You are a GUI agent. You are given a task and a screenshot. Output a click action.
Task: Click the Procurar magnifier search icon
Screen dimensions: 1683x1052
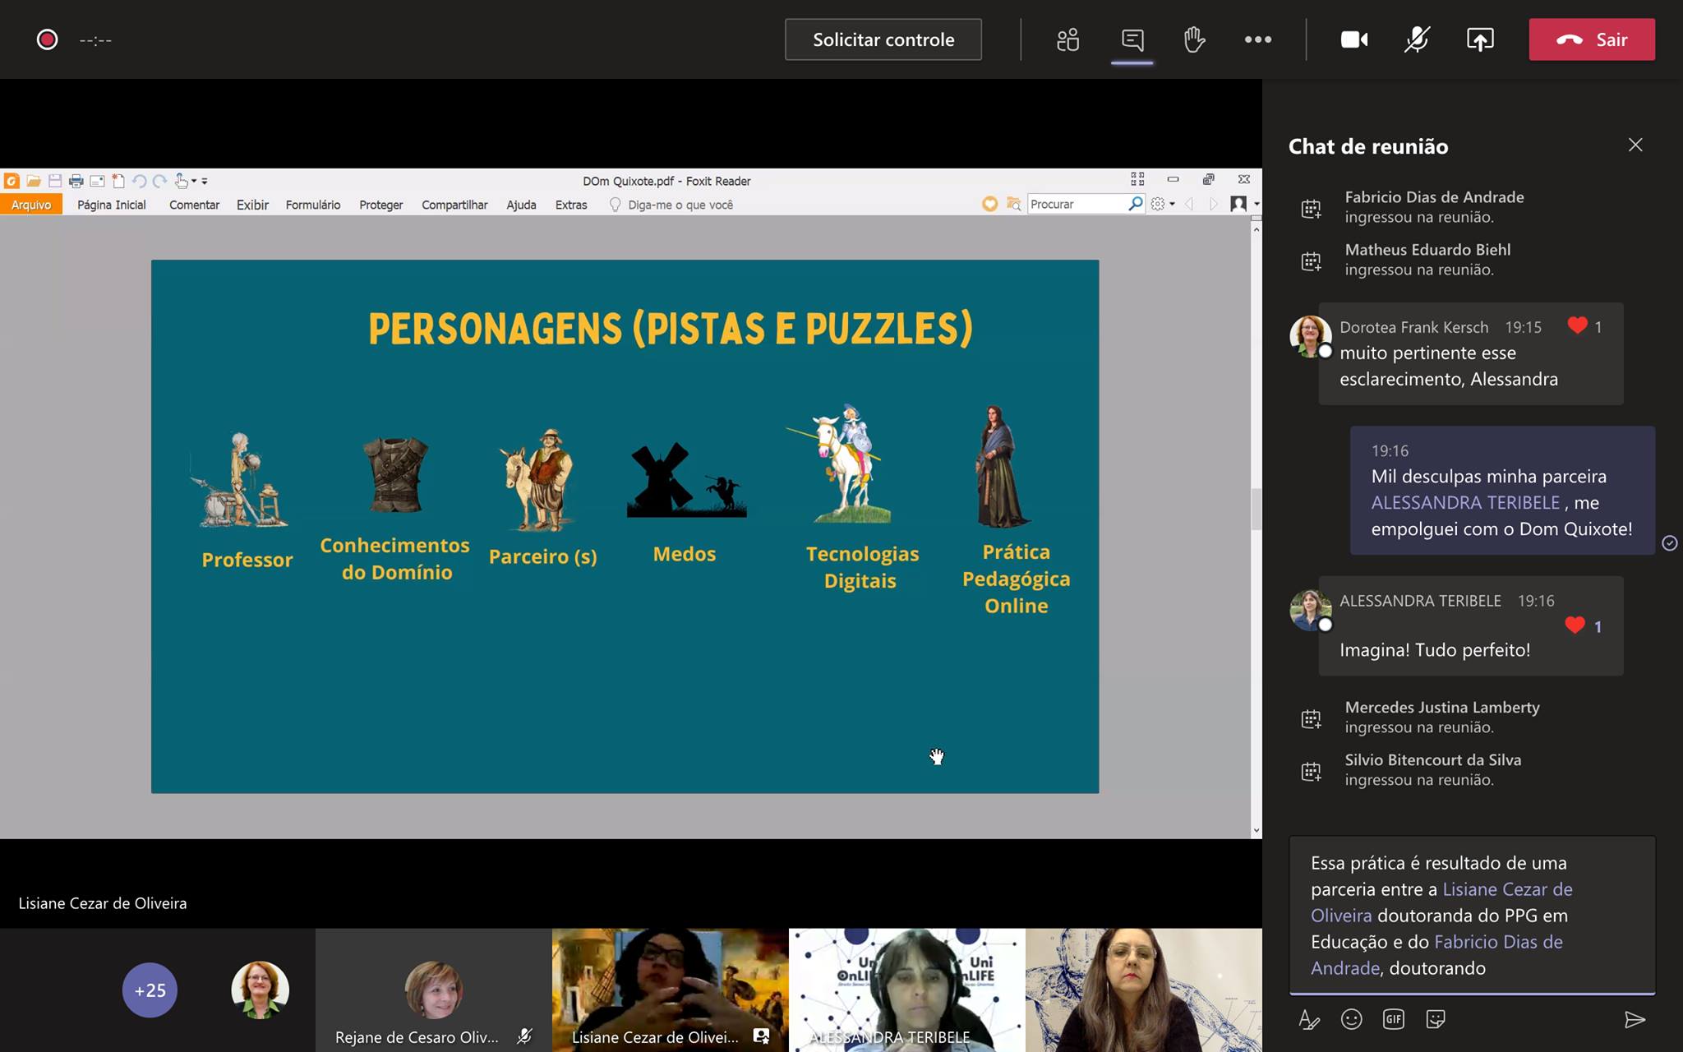point(1136,203)
